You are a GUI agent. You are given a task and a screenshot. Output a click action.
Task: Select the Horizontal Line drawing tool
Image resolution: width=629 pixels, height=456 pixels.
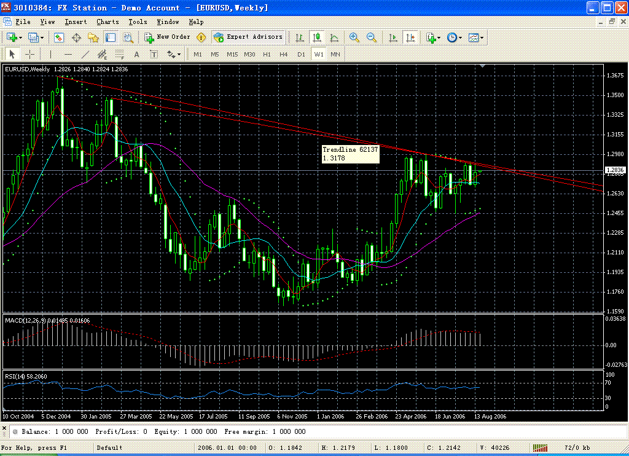(68, 54)
